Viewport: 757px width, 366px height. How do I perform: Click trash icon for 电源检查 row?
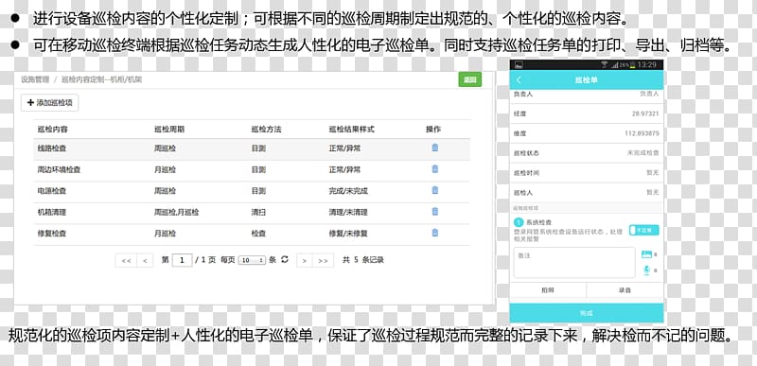pyautogui.click(x=435, y=190)
